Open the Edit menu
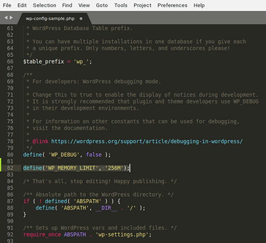 pyautogui.click(x=22, y=5)
